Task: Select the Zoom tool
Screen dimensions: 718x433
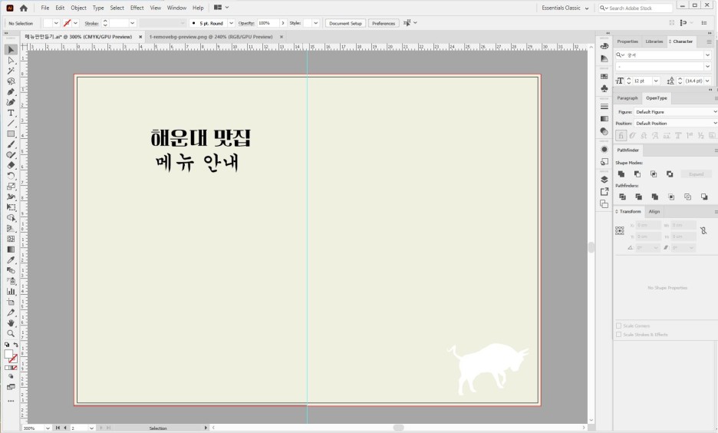Action: (x=11, y=333)
